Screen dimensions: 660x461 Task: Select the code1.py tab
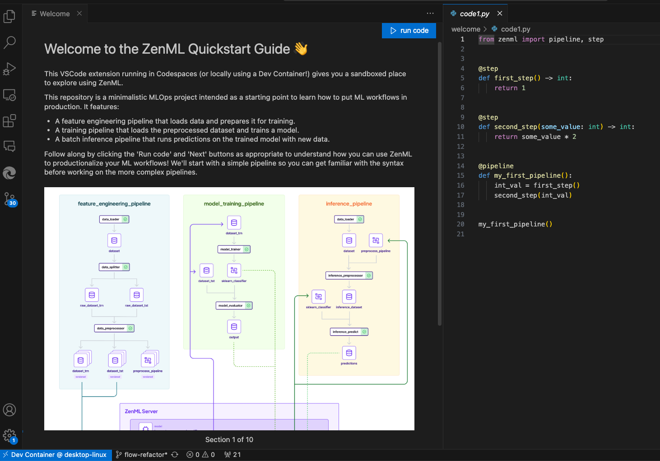point(476,13)
